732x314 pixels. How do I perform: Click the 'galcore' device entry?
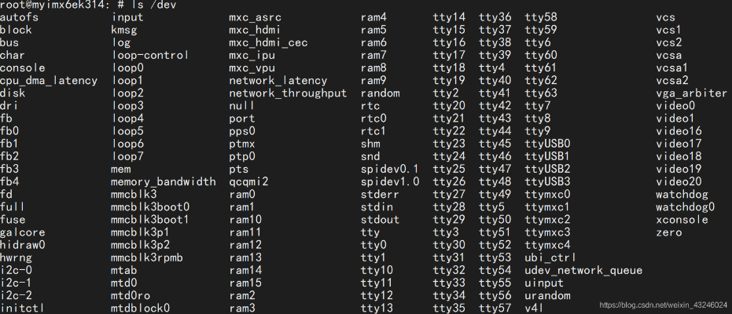(x=23, y=232)
